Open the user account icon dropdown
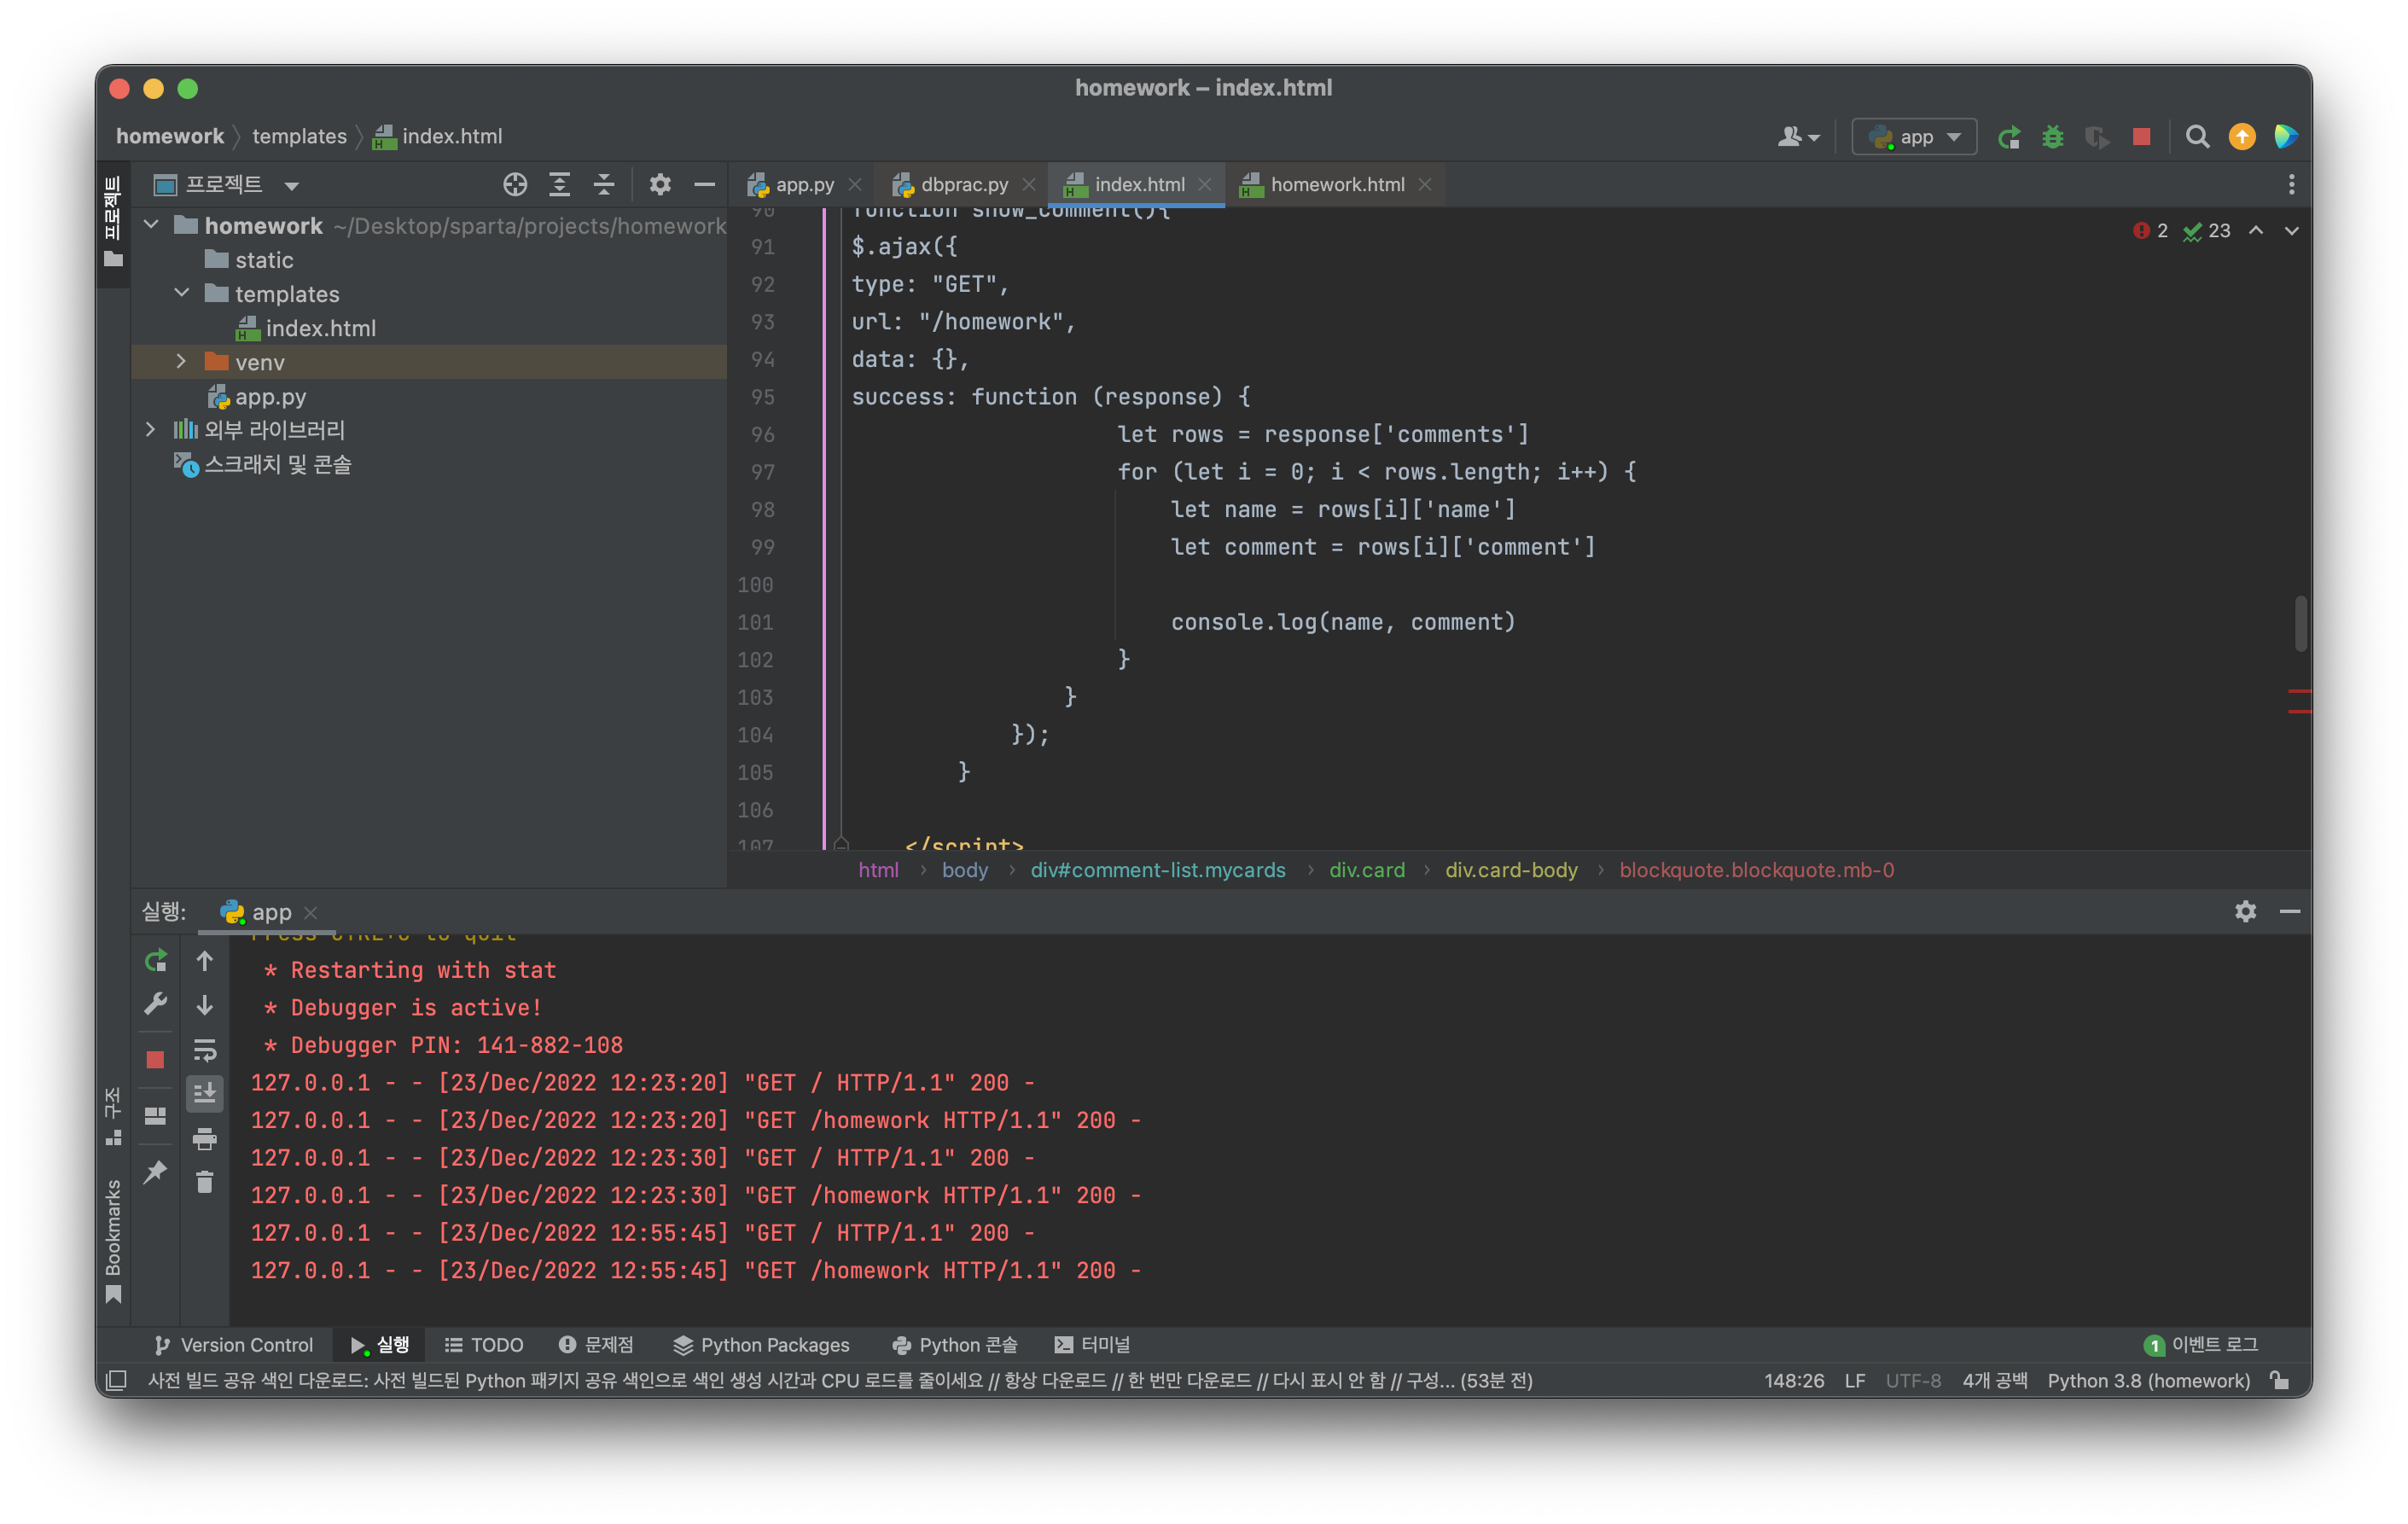 [x=1798, y=137]
